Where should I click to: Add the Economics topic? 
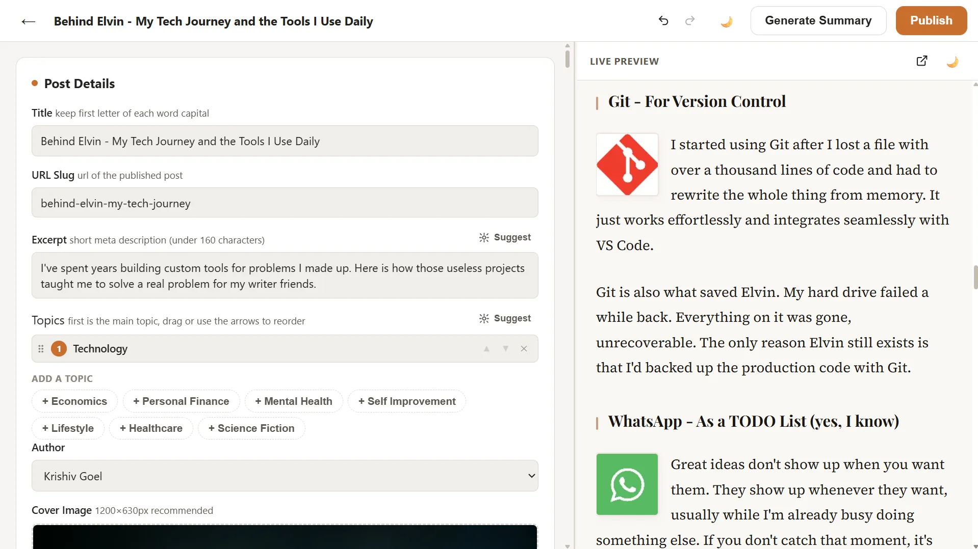coord(74,401)
